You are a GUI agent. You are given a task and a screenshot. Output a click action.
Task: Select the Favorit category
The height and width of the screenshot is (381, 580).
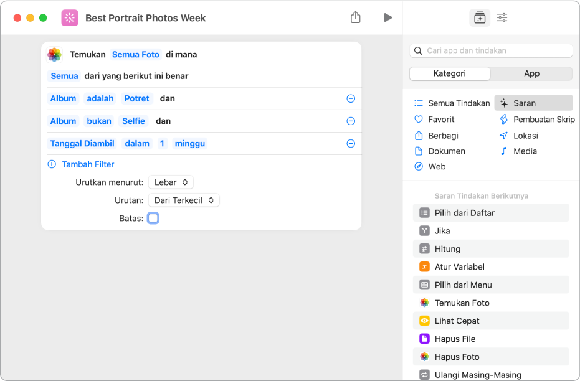(x=441, y=119)
